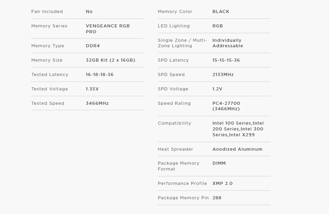Image resolution: width=329 pixels, height=214 pixels.
Task: Click the Fan Included label
Action: point(47,12)
